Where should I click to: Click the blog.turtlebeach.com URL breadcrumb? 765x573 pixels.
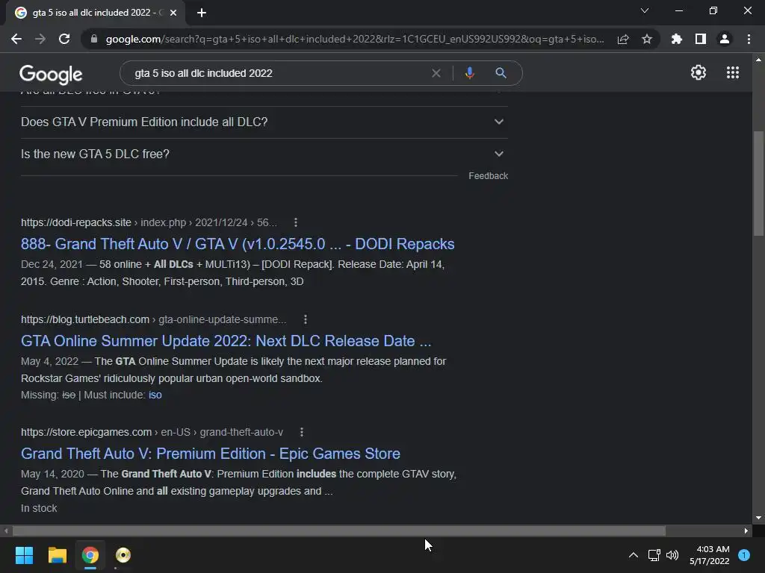click(154, 319)
